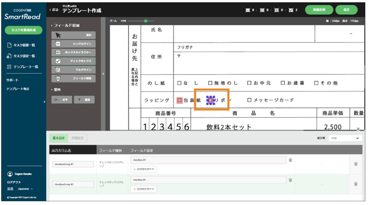Viewport: 369px width, 205px height.
Task: Click the お歳暮 checkbox on the form
Action: 283,83
